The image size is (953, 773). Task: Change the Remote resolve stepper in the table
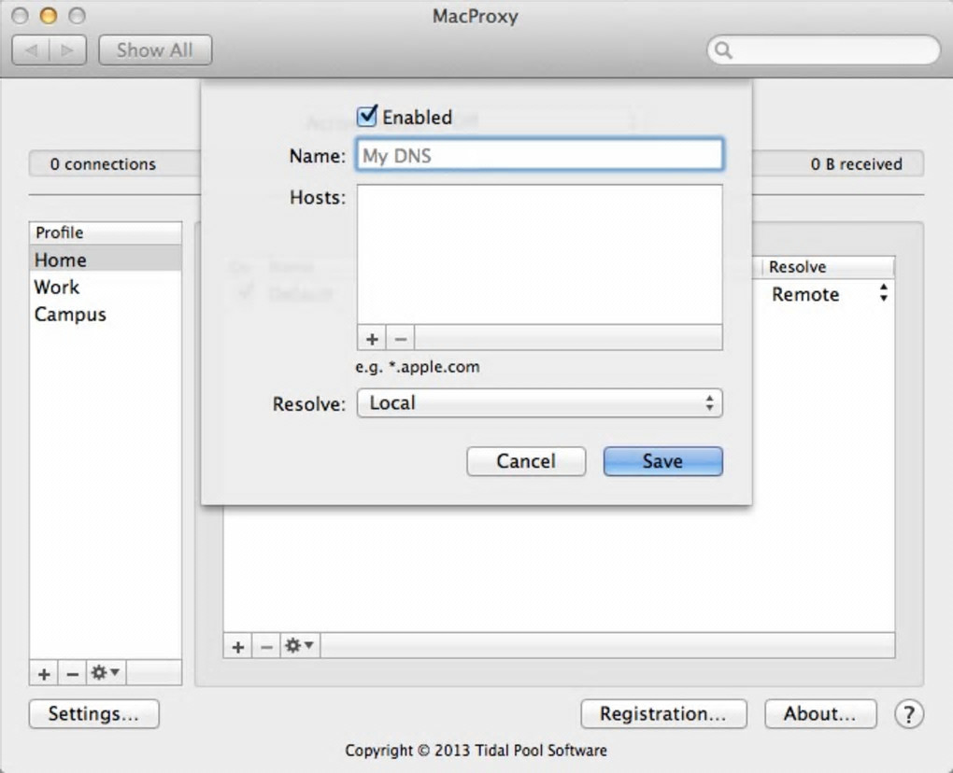tap(884, 293)
